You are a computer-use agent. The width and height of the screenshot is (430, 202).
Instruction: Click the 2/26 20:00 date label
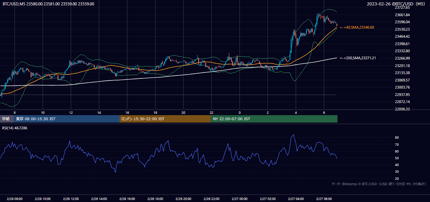[x=183, y=199]
